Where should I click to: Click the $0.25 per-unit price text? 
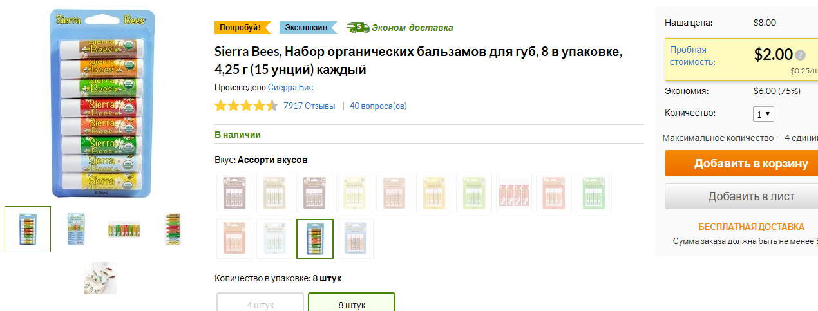804,71
